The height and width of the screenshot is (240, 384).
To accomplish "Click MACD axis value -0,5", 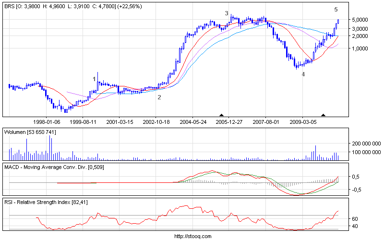I will pyautogui.click(x=357, y=190).
